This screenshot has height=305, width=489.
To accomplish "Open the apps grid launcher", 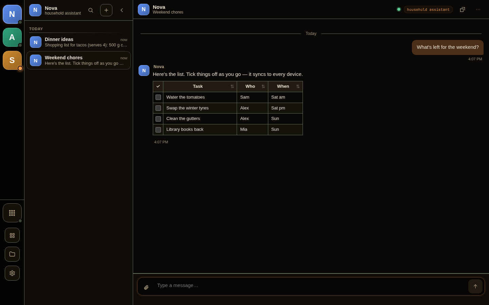I will [12, 213].
